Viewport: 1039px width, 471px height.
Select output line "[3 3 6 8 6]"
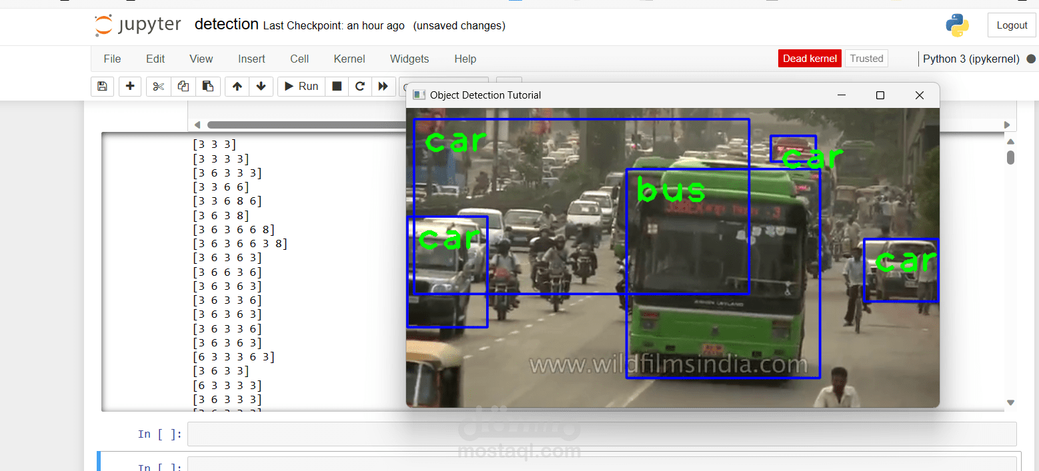click(x=227, y=201)
